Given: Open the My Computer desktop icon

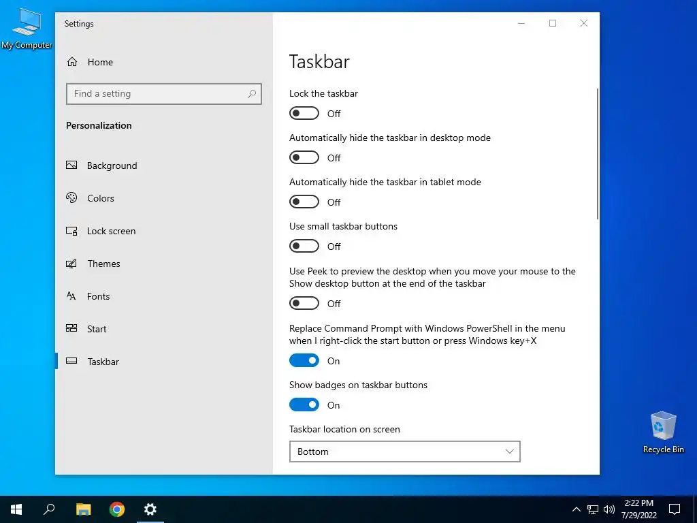Looking at the screenshot, I should pyautogui.click(x=27, y=29).
